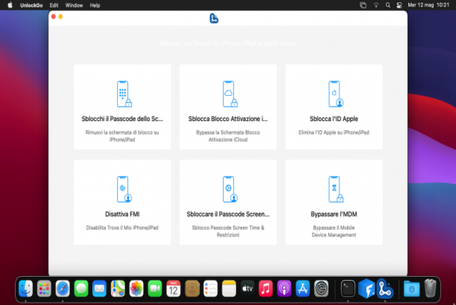Viewport: 456px width, 305px height.
Task: Open Finder from the Dock
Action: click(x=25, y=289)
